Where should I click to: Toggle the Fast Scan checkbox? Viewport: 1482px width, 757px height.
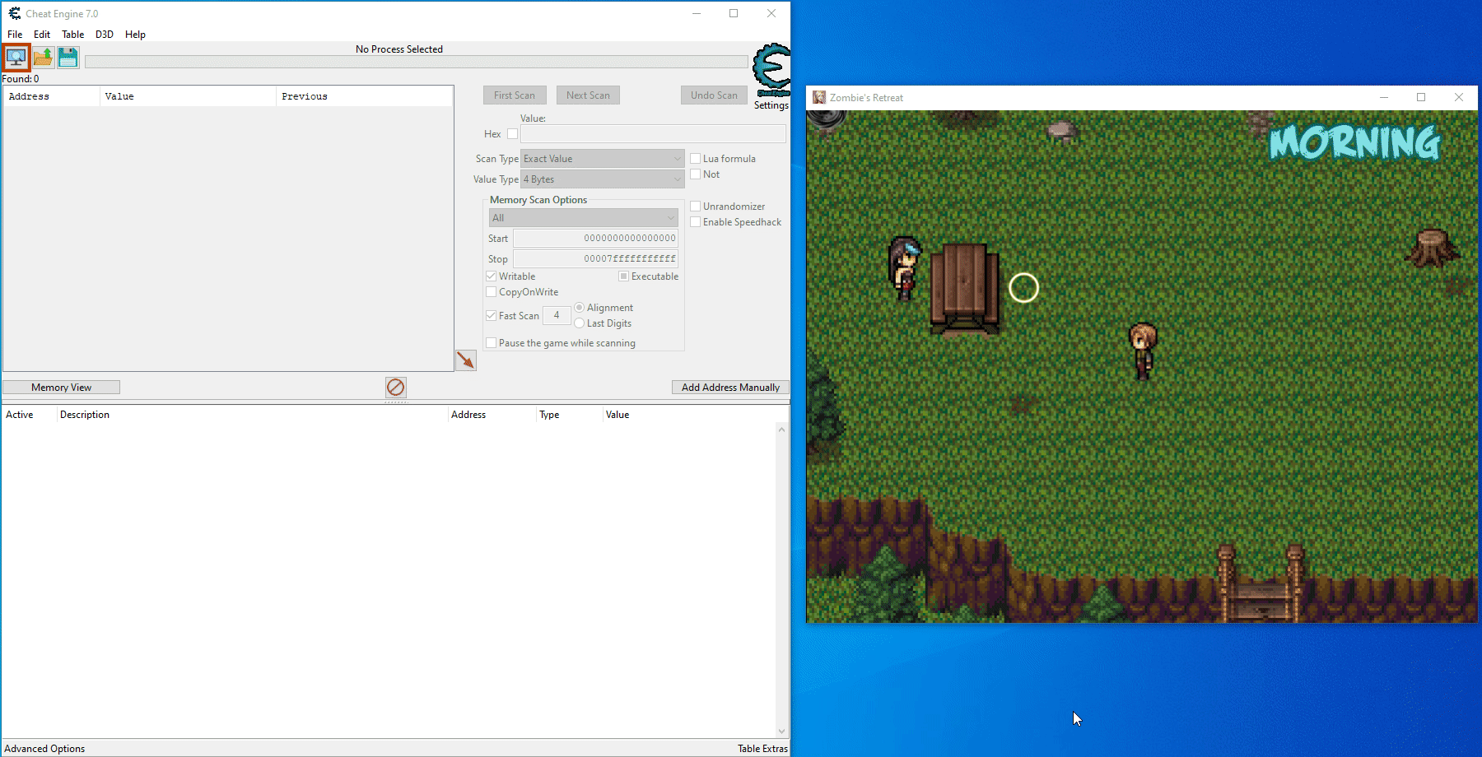[491, 315]
